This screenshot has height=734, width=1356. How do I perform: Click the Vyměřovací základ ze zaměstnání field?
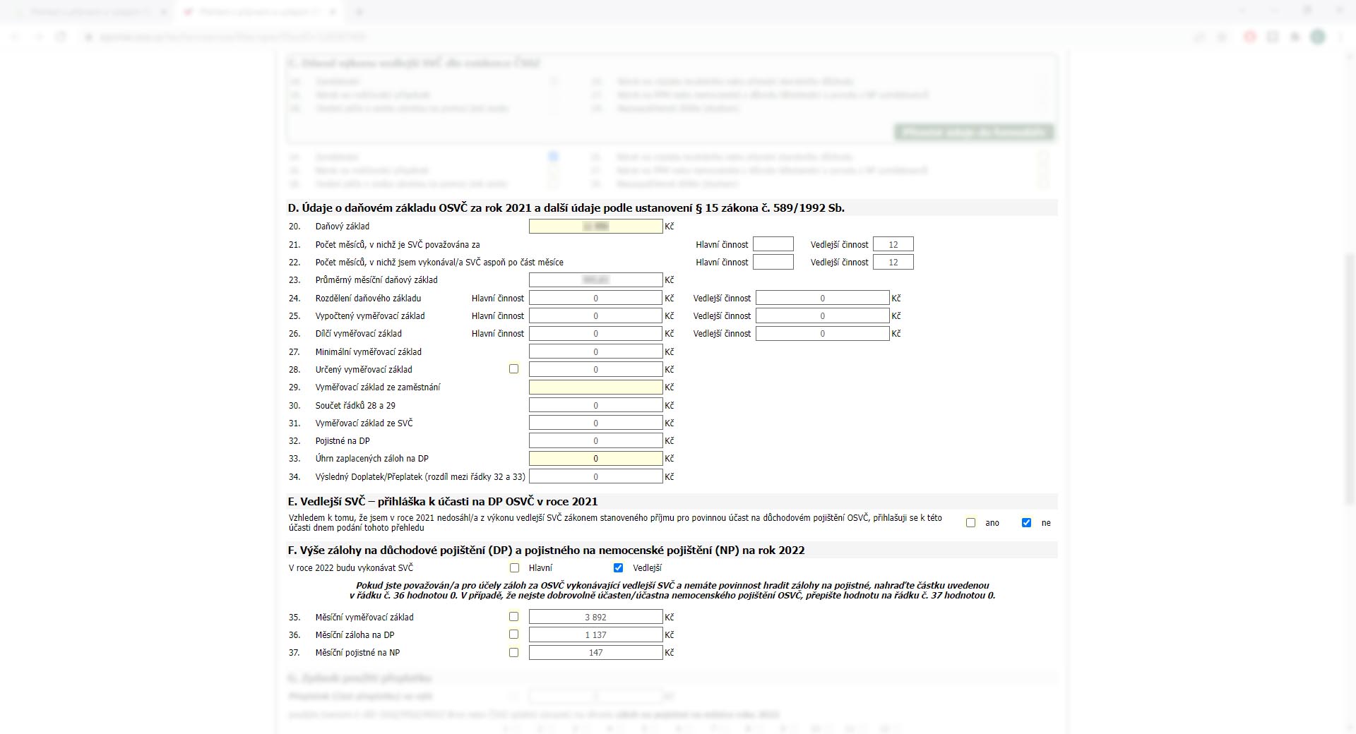tap(596, 387)
